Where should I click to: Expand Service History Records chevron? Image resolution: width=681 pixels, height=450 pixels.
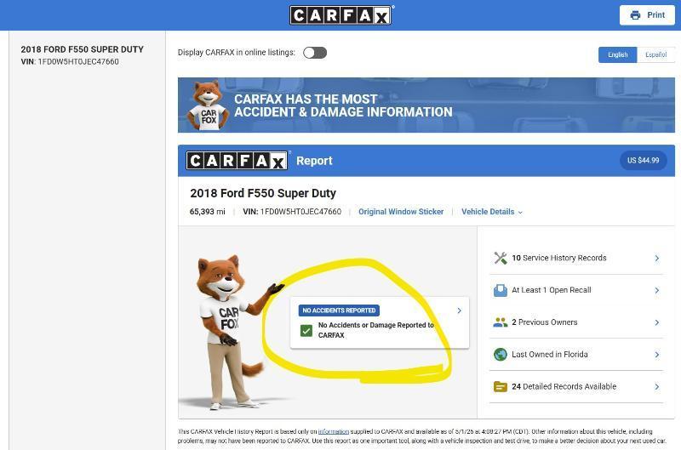click(x=656, y=259)
